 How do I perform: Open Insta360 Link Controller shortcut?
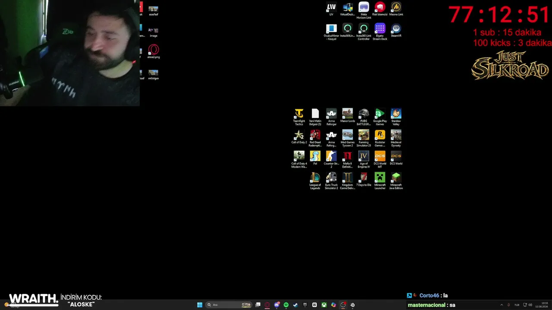[364, 32]
